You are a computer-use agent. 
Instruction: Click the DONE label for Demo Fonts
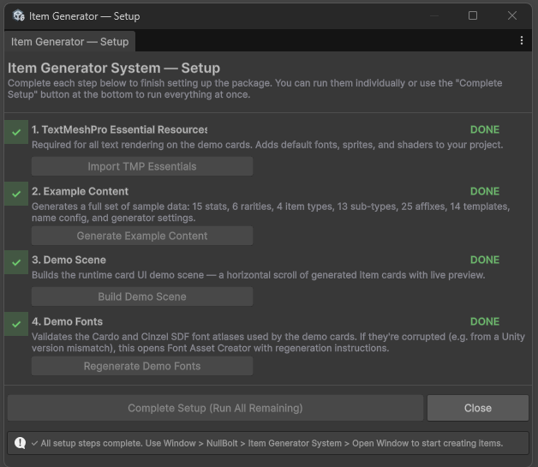[x=485, y=322]
